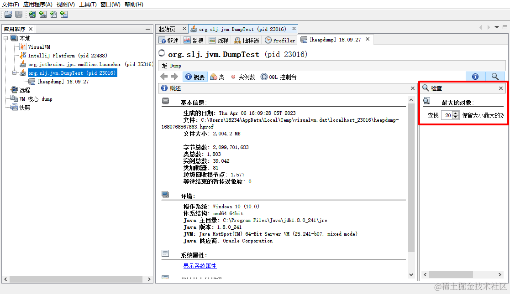510x294 pixels.
Task: Click the navigate forward arrow in heap dump
Action: point(174,77)
